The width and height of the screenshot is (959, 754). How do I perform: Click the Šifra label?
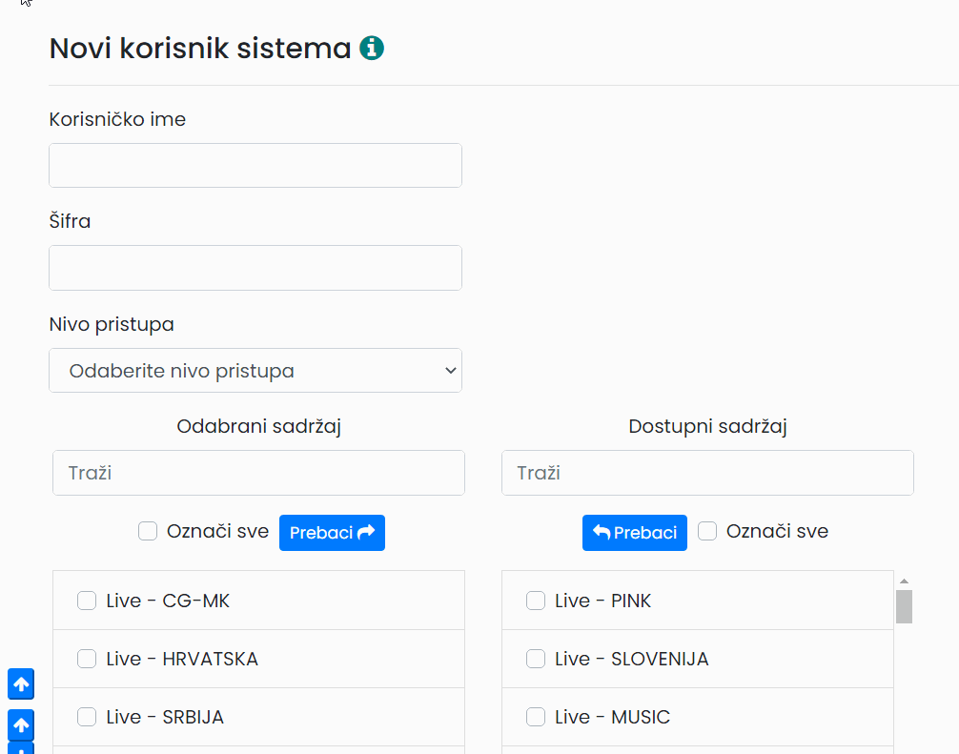click(x=70, y=221)
